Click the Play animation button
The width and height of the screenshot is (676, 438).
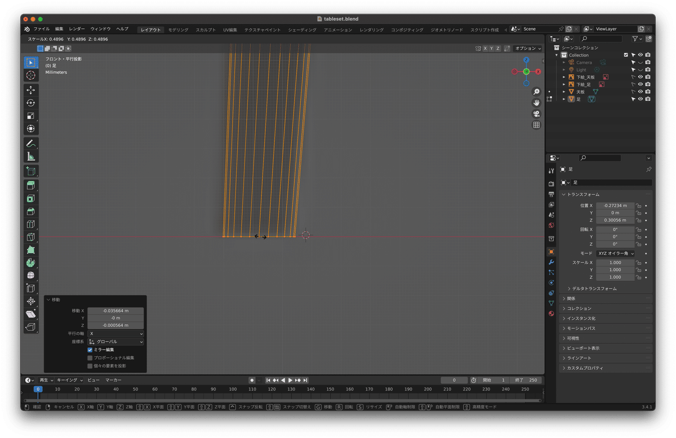pos(290,381)
